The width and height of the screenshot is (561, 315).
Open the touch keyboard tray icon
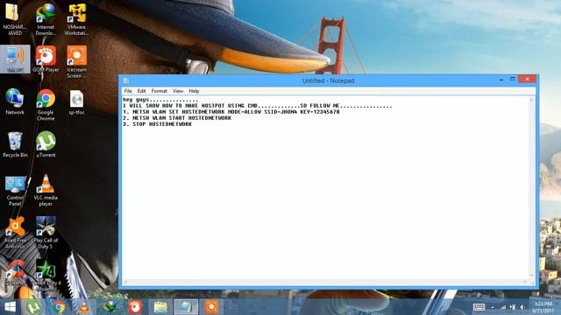[x=479, y=307]
